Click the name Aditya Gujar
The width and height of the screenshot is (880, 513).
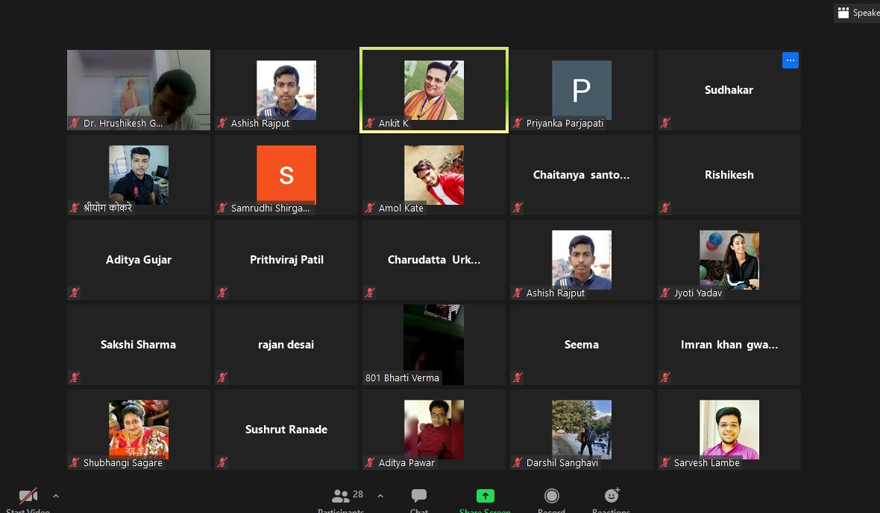coord(139,260)
